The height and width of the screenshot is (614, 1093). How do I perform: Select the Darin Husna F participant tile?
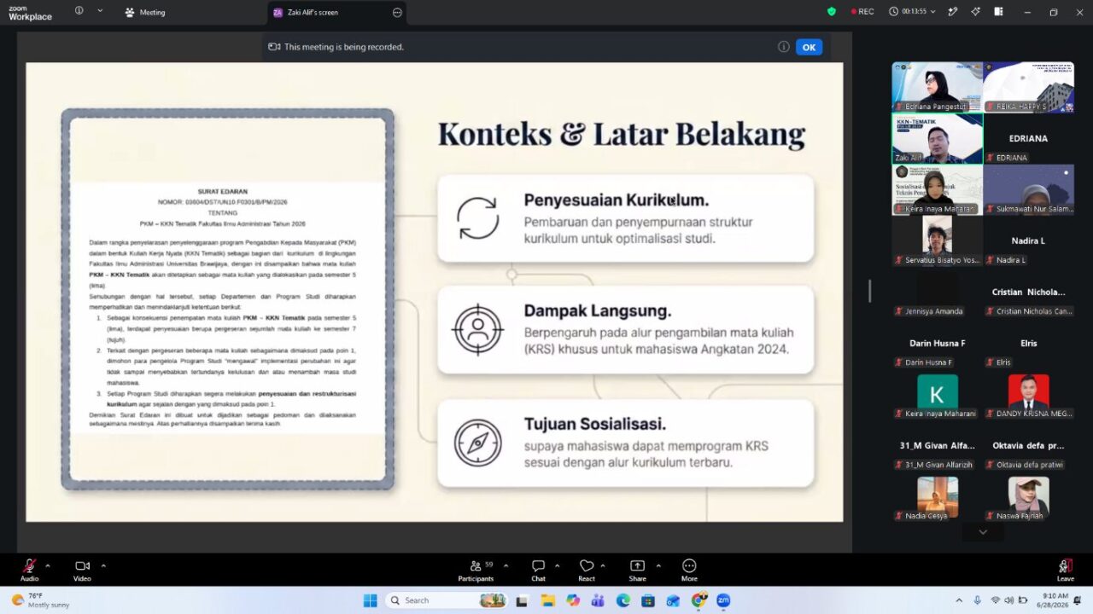click(x=938, y=343)
